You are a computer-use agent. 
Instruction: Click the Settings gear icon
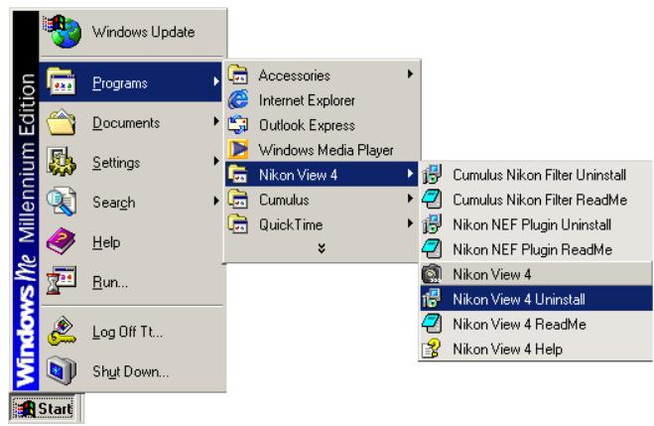point(62,162)
